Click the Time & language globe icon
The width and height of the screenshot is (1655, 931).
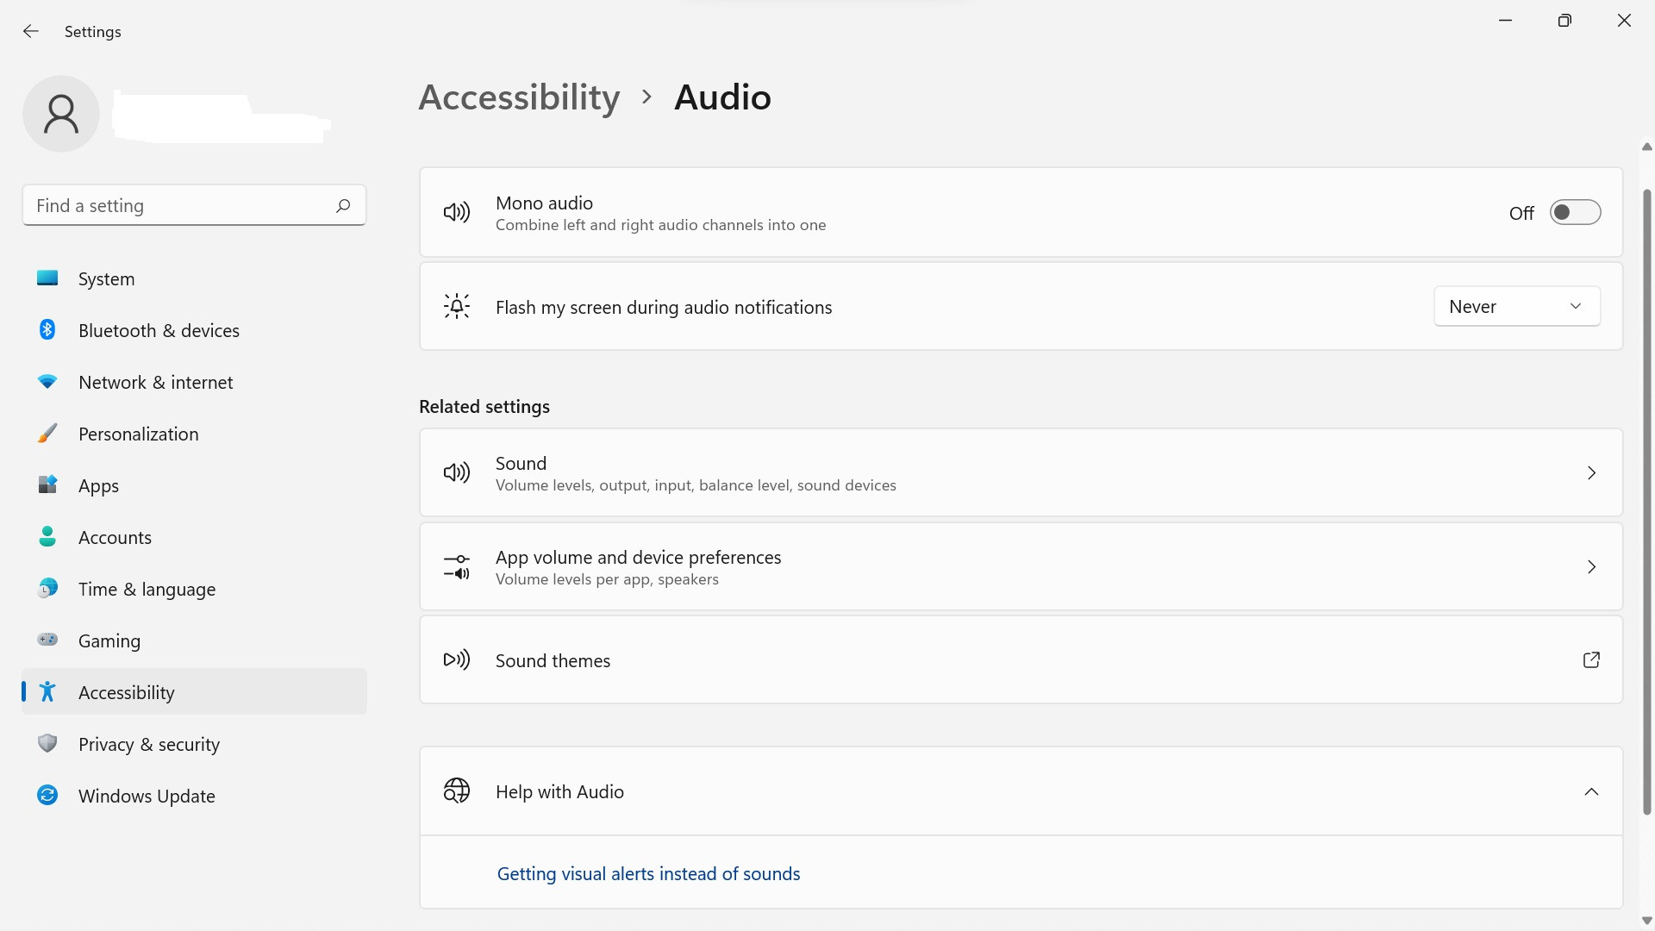(47, 588)
